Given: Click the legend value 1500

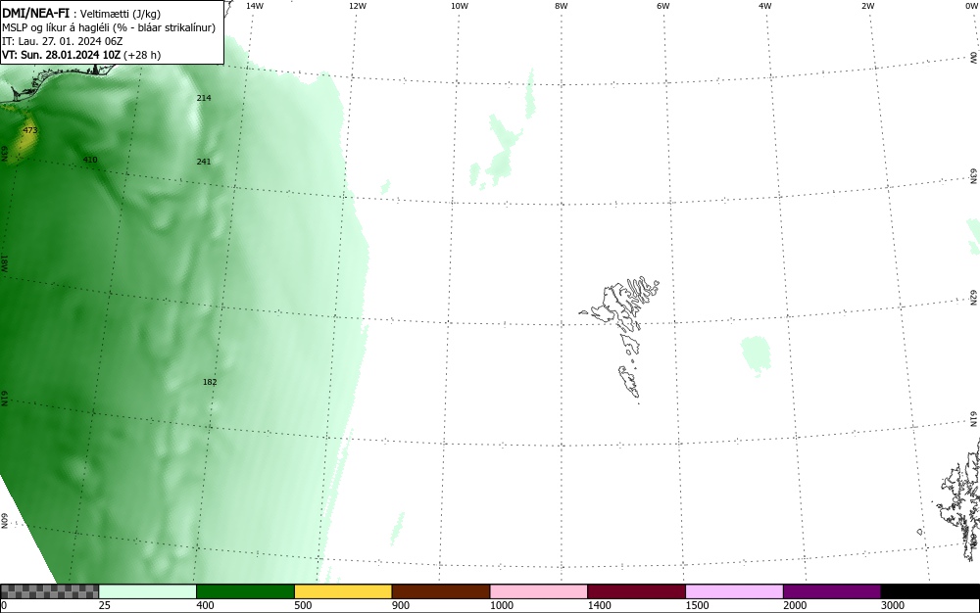Looking at the screenshot, I should [697, 605].
